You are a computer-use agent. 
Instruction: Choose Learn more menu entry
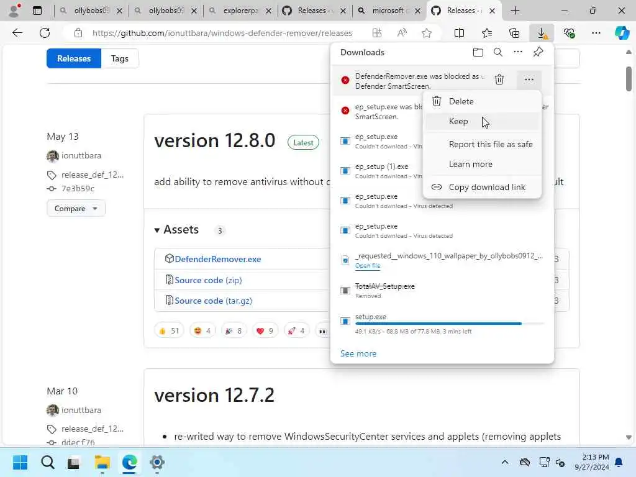click(482, 164)
